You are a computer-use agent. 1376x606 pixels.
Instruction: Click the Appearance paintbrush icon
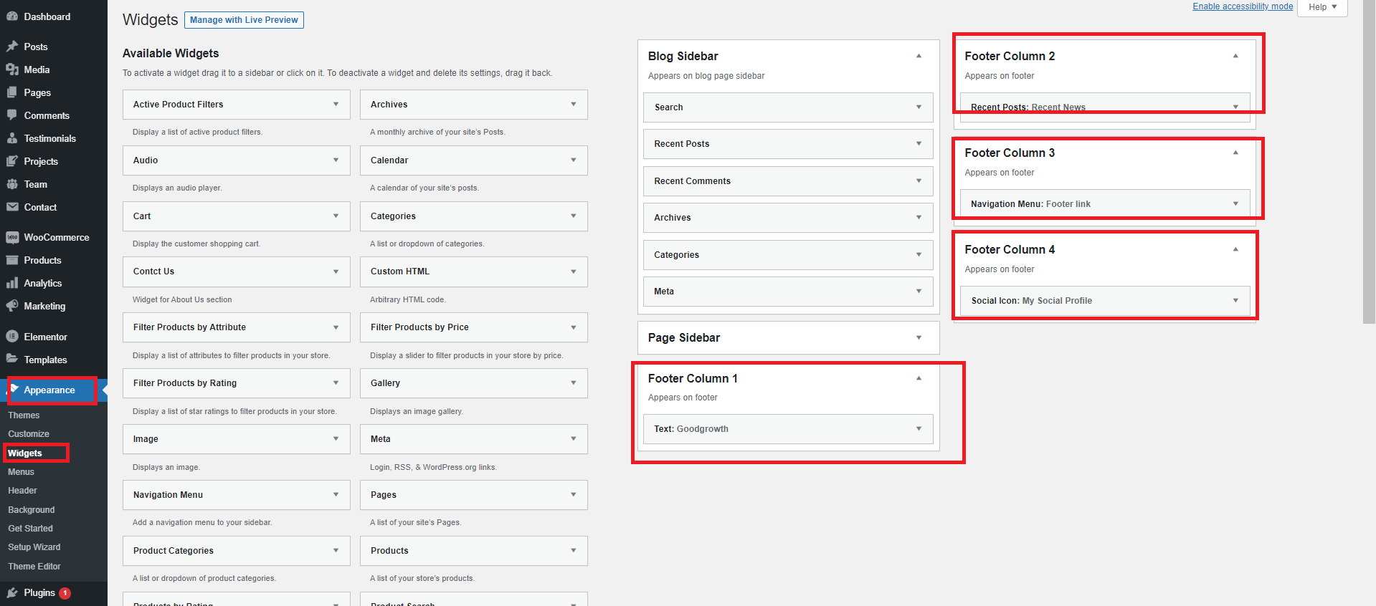click(14, 389)
